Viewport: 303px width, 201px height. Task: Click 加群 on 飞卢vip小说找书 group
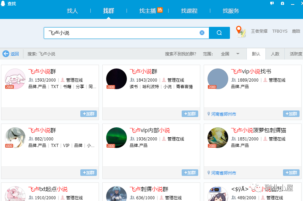click(x=291, y=114)
